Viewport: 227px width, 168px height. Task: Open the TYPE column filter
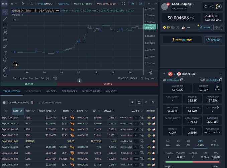pyautogui.click(x=34, y=111)
